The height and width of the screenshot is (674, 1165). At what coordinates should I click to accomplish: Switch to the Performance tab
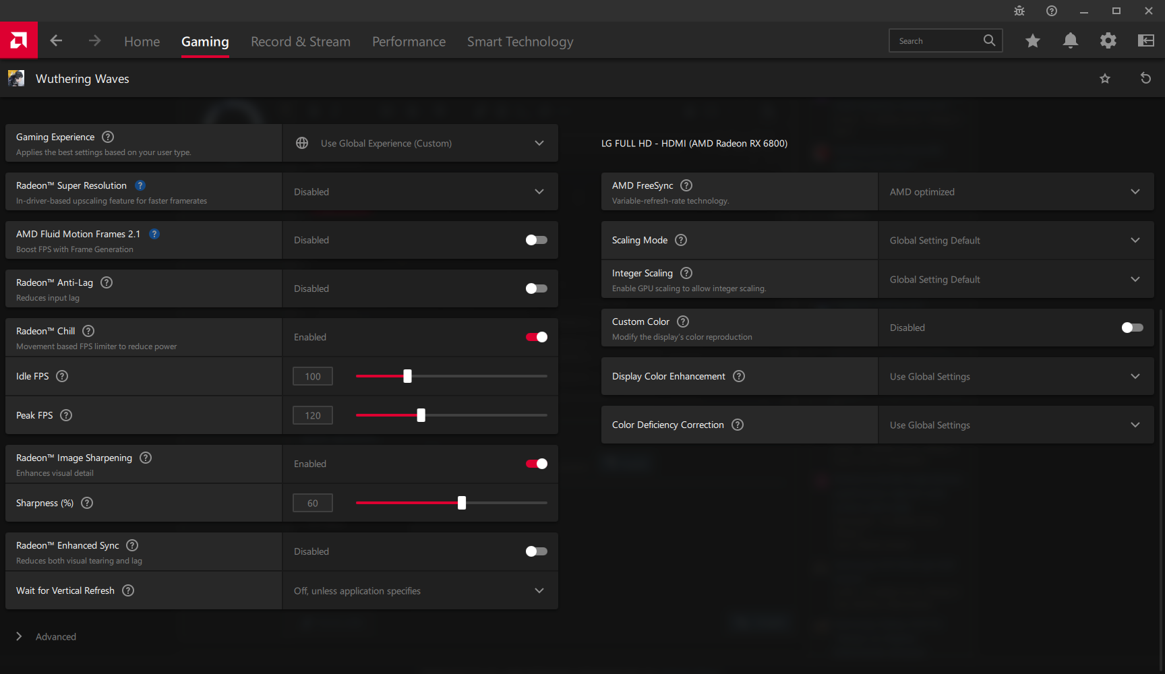coord(409,42)
